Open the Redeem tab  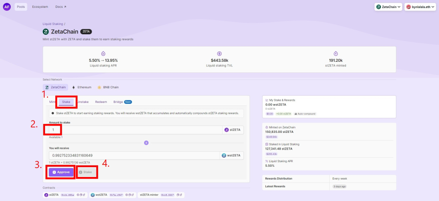101,102
